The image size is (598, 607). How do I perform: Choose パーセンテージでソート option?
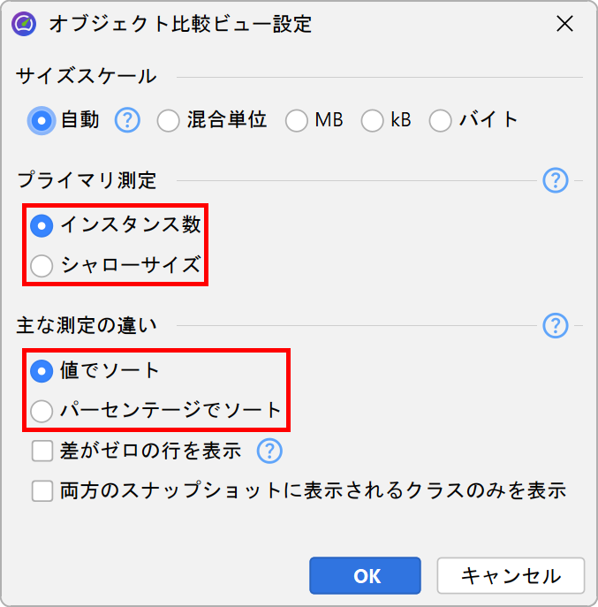point(42,410)
